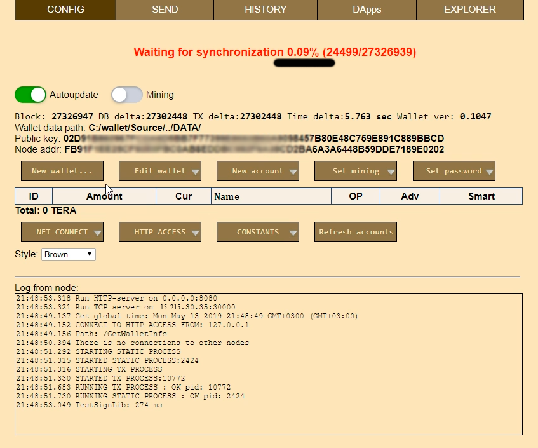The height and width of the screenshot is (448, 538).
Task: Open the Set mining dropdown
Action: (356, 171)
